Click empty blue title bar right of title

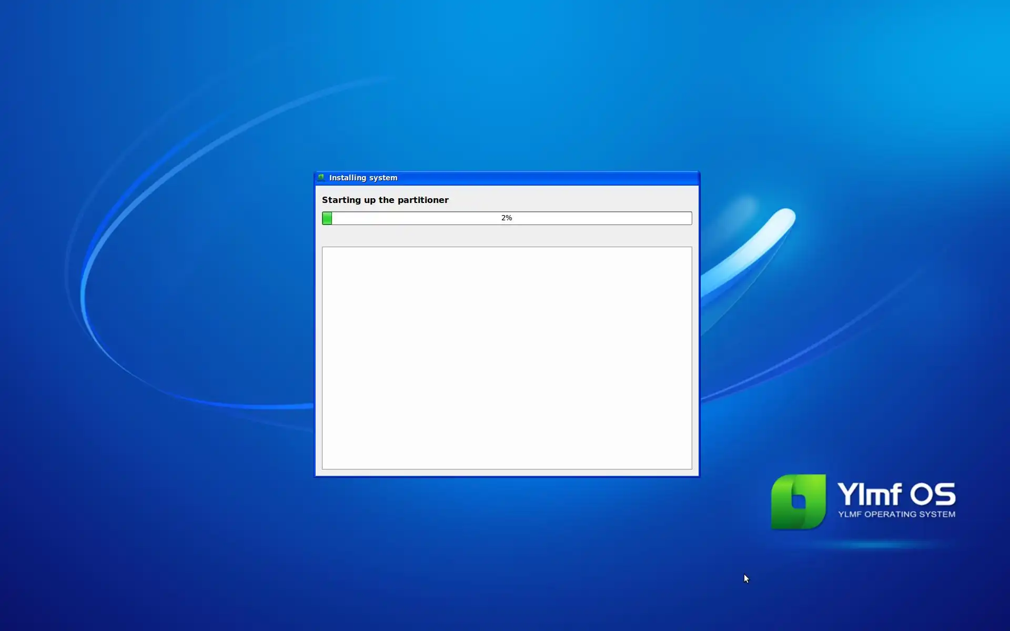pyautogui.click(x=552, y=178)
